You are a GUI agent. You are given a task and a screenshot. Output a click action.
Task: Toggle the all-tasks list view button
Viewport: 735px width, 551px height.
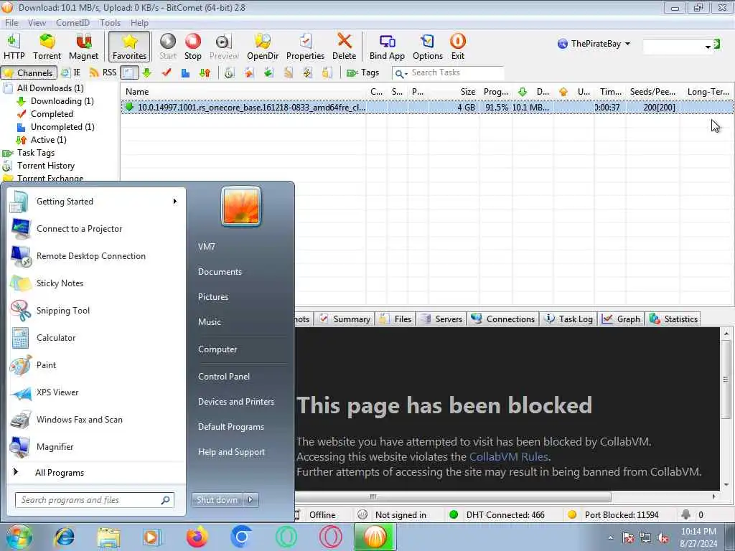click(x=129, y=72)
